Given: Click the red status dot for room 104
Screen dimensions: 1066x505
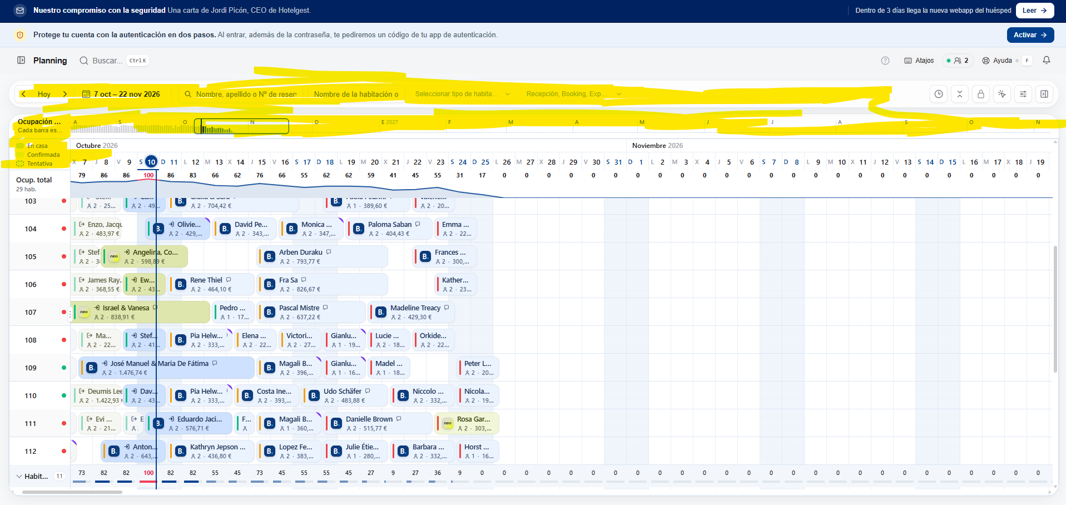Looking at the screenshot, I should coord(64,229).
